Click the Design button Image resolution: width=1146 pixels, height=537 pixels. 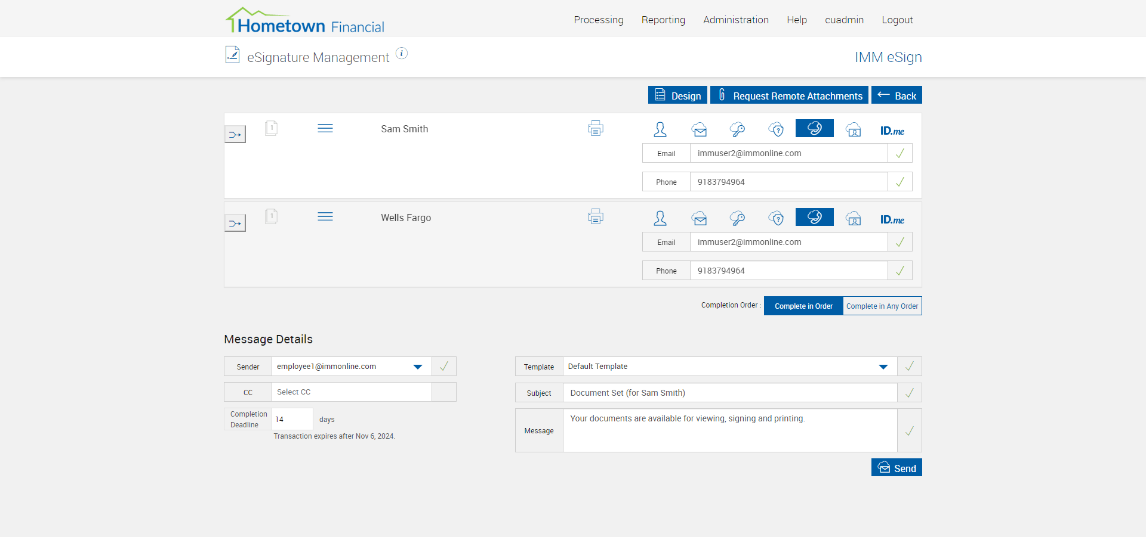677,95
